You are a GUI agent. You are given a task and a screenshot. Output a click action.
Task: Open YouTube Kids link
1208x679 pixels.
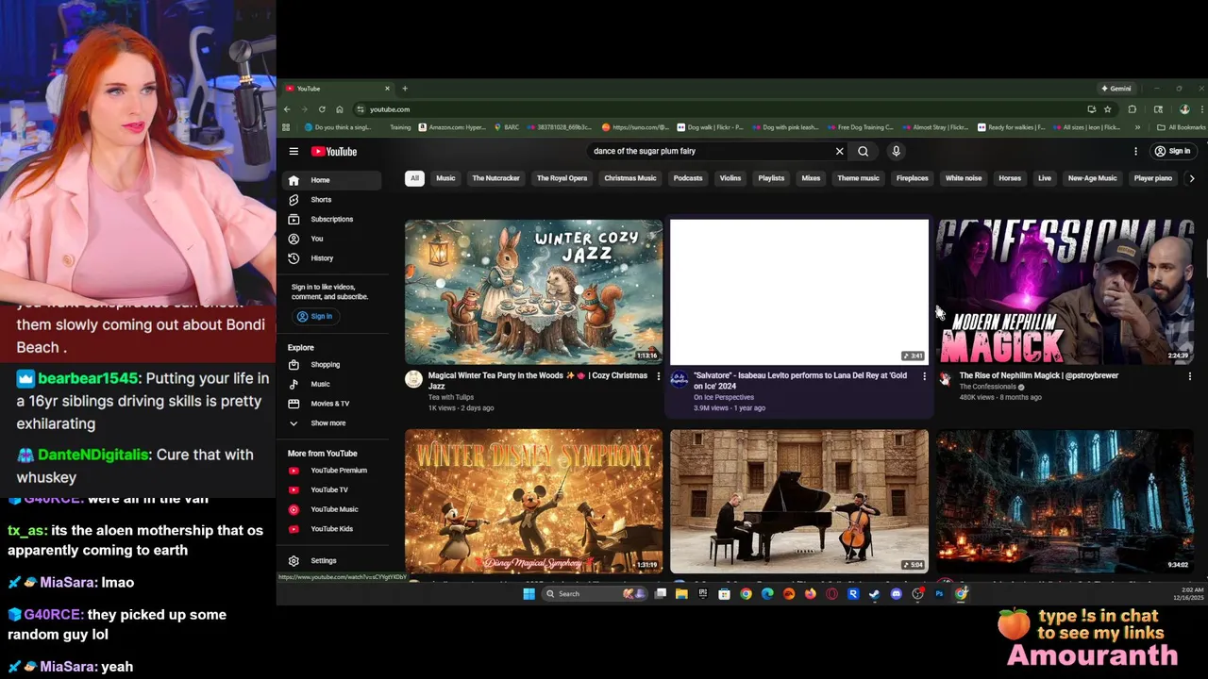click(x=330, y=529)
